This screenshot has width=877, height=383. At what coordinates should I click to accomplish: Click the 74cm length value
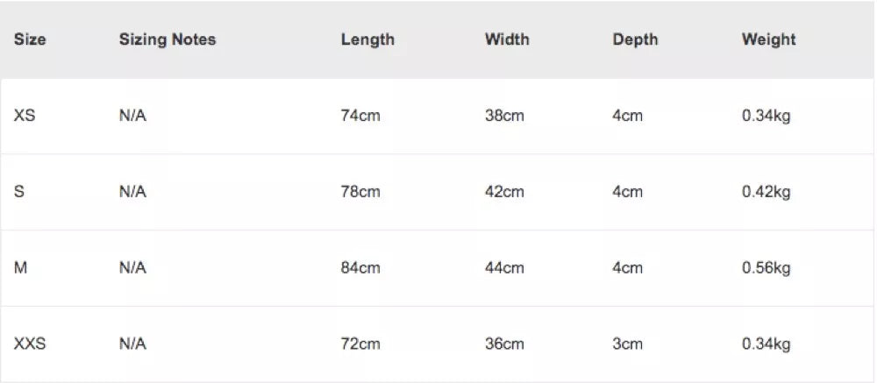coord(360,116)
